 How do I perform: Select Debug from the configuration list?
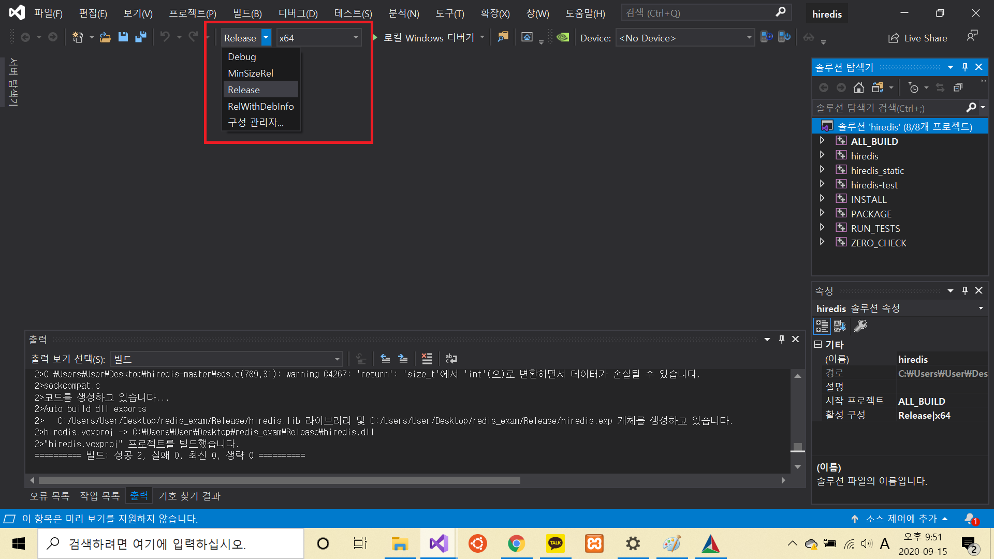pos(242,56)
